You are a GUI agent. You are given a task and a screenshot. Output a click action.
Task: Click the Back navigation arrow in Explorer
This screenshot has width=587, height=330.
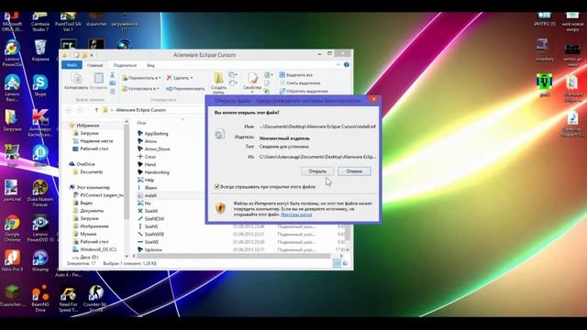coord(69,110)
